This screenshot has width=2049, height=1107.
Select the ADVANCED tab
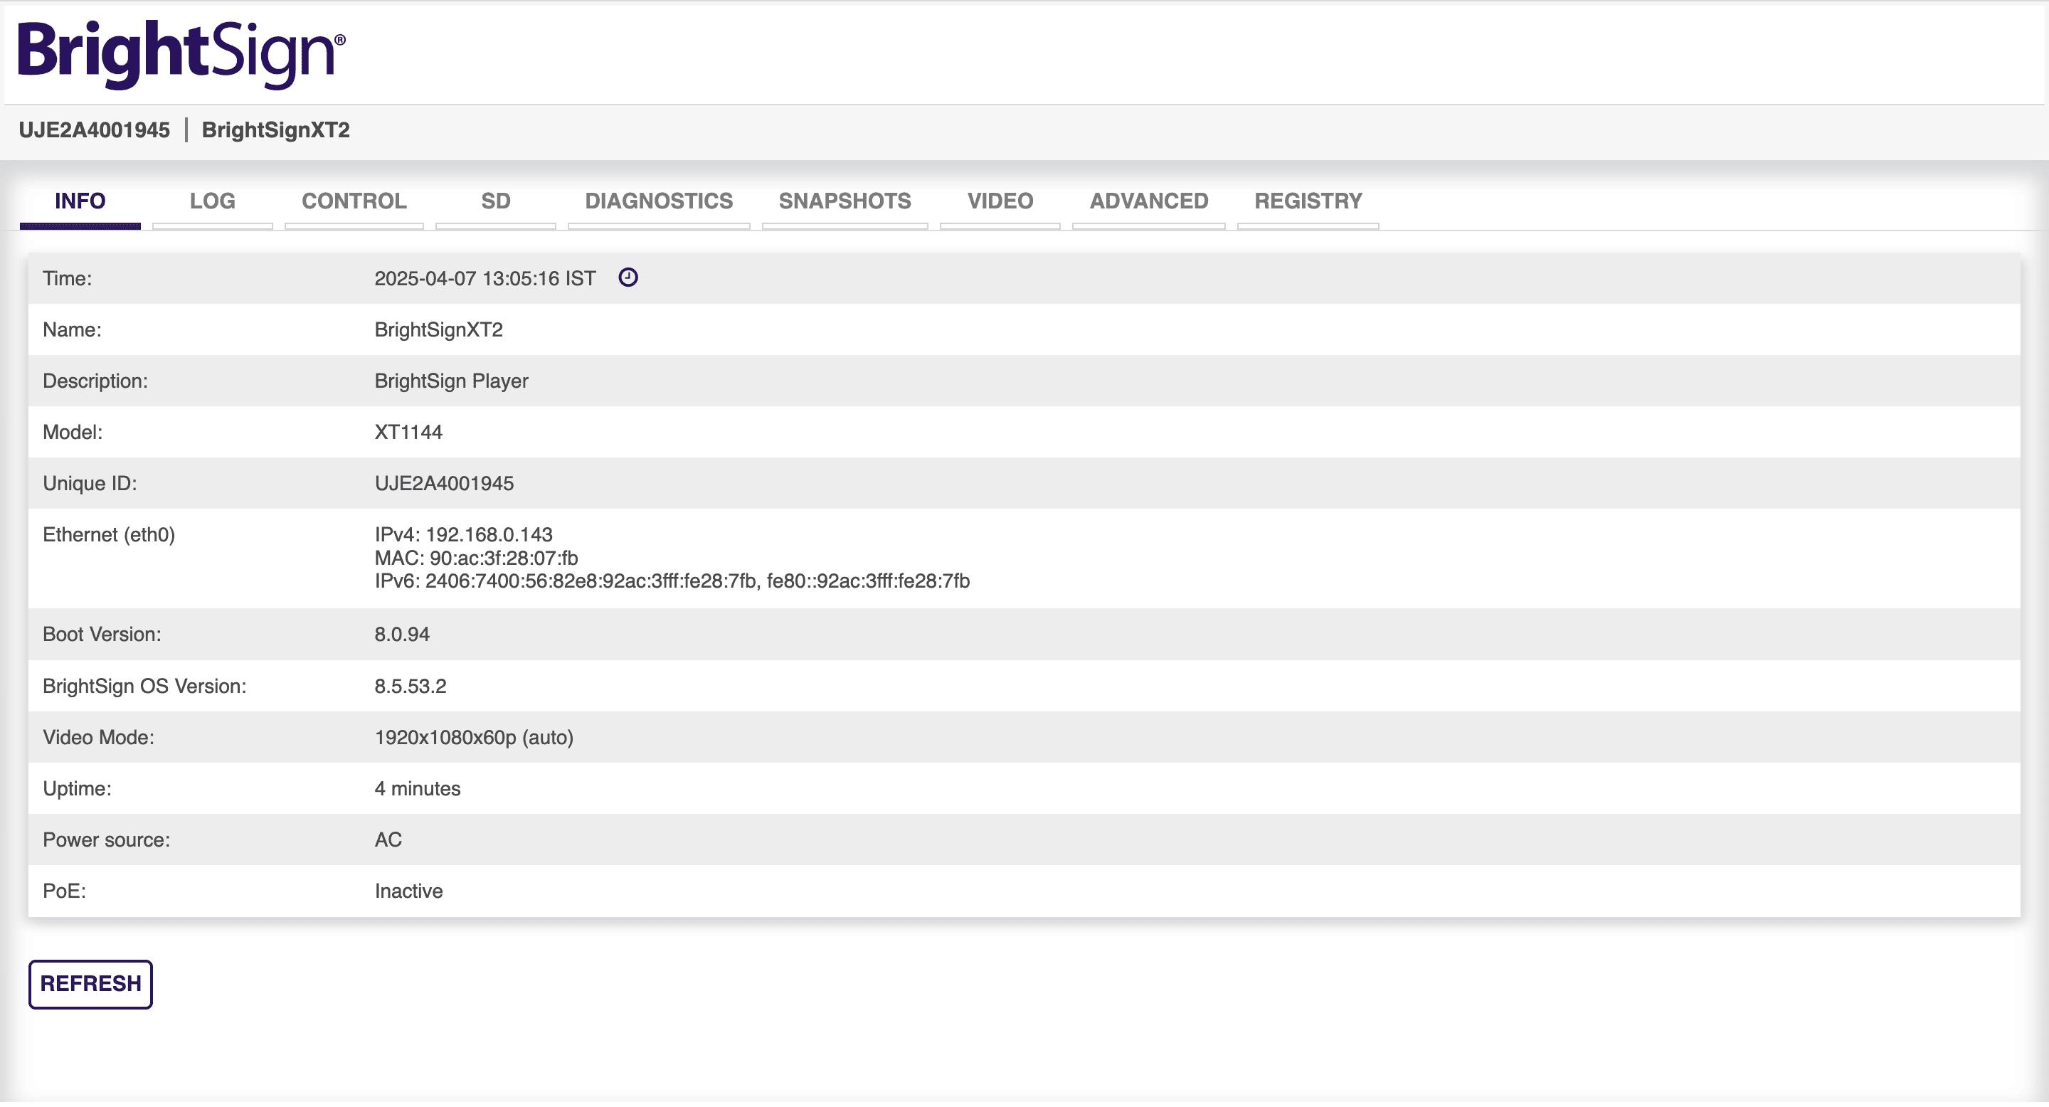coord(1148,201)
